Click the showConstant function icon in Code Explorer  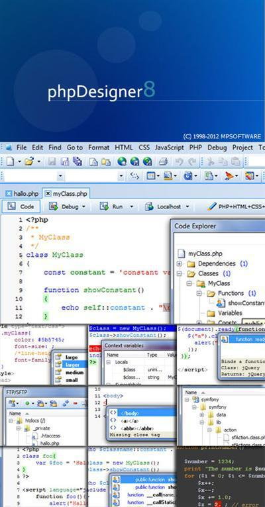[221, 303]
